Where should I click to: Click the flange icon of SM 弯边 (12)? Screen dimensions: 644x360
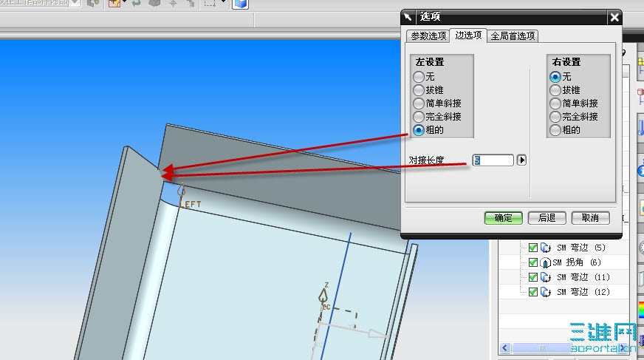click(x=546, y=292)
